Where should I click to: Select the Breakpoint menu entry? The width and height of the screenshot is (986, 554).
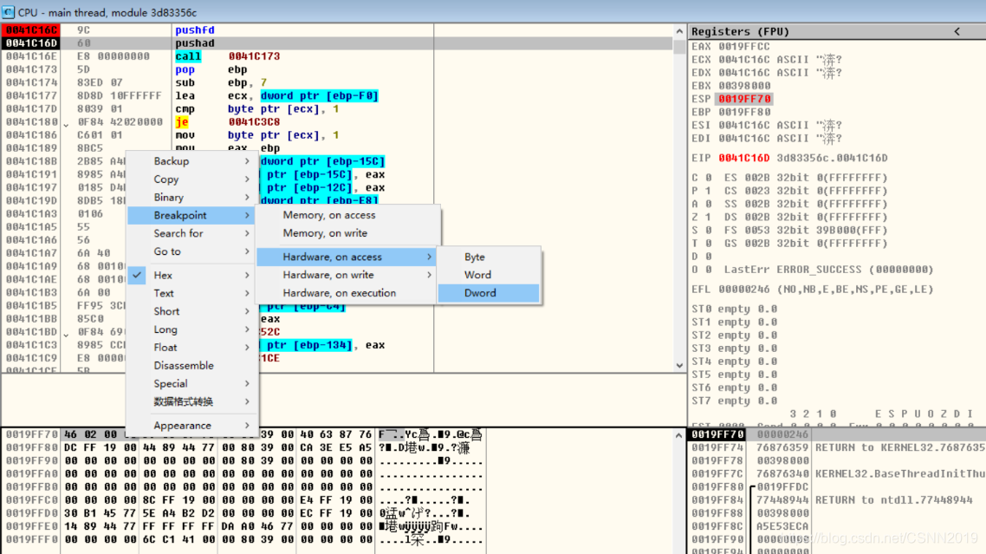click(192, 215)
